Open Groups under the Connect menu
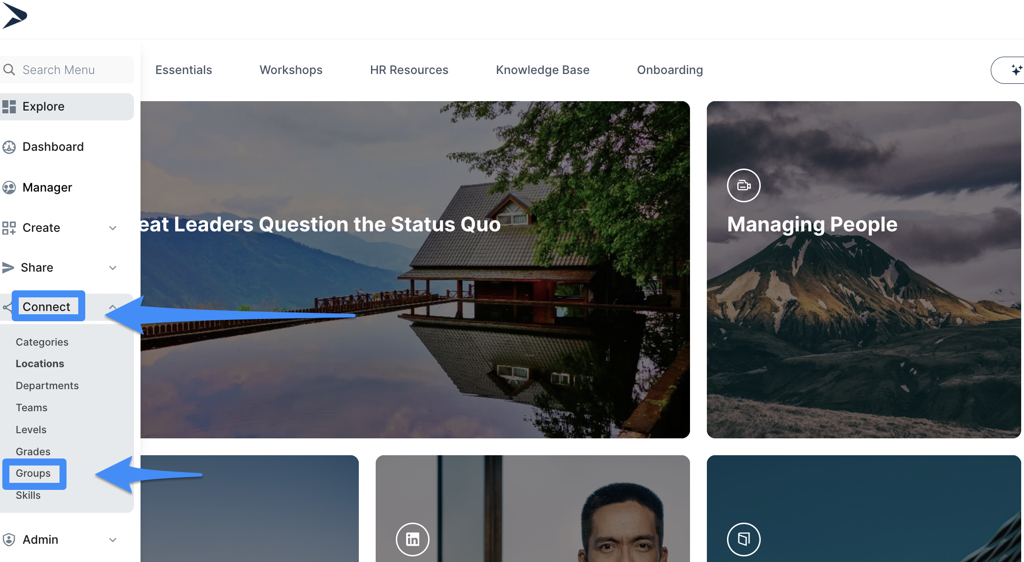Viewport: 1024px width, 562px height. click(33, 473)
